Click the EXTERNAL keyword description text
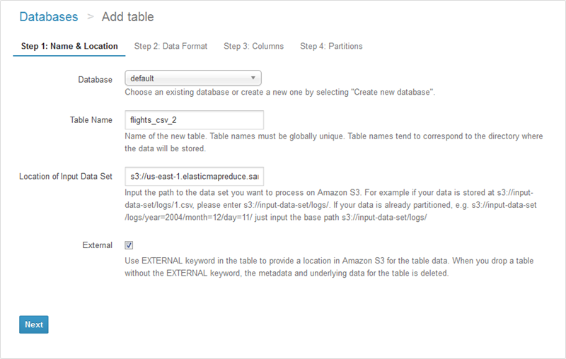 click(x=329, y=267)
